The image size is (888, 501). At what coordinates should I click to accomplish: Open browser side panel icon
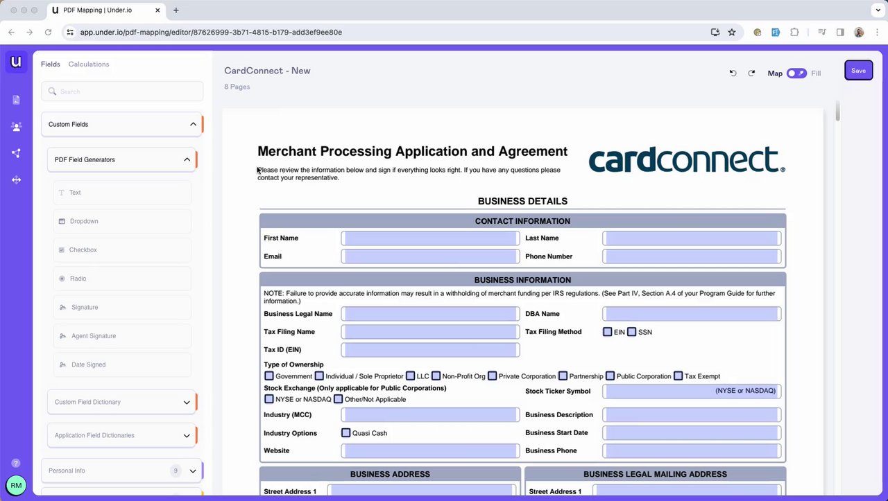840,32
